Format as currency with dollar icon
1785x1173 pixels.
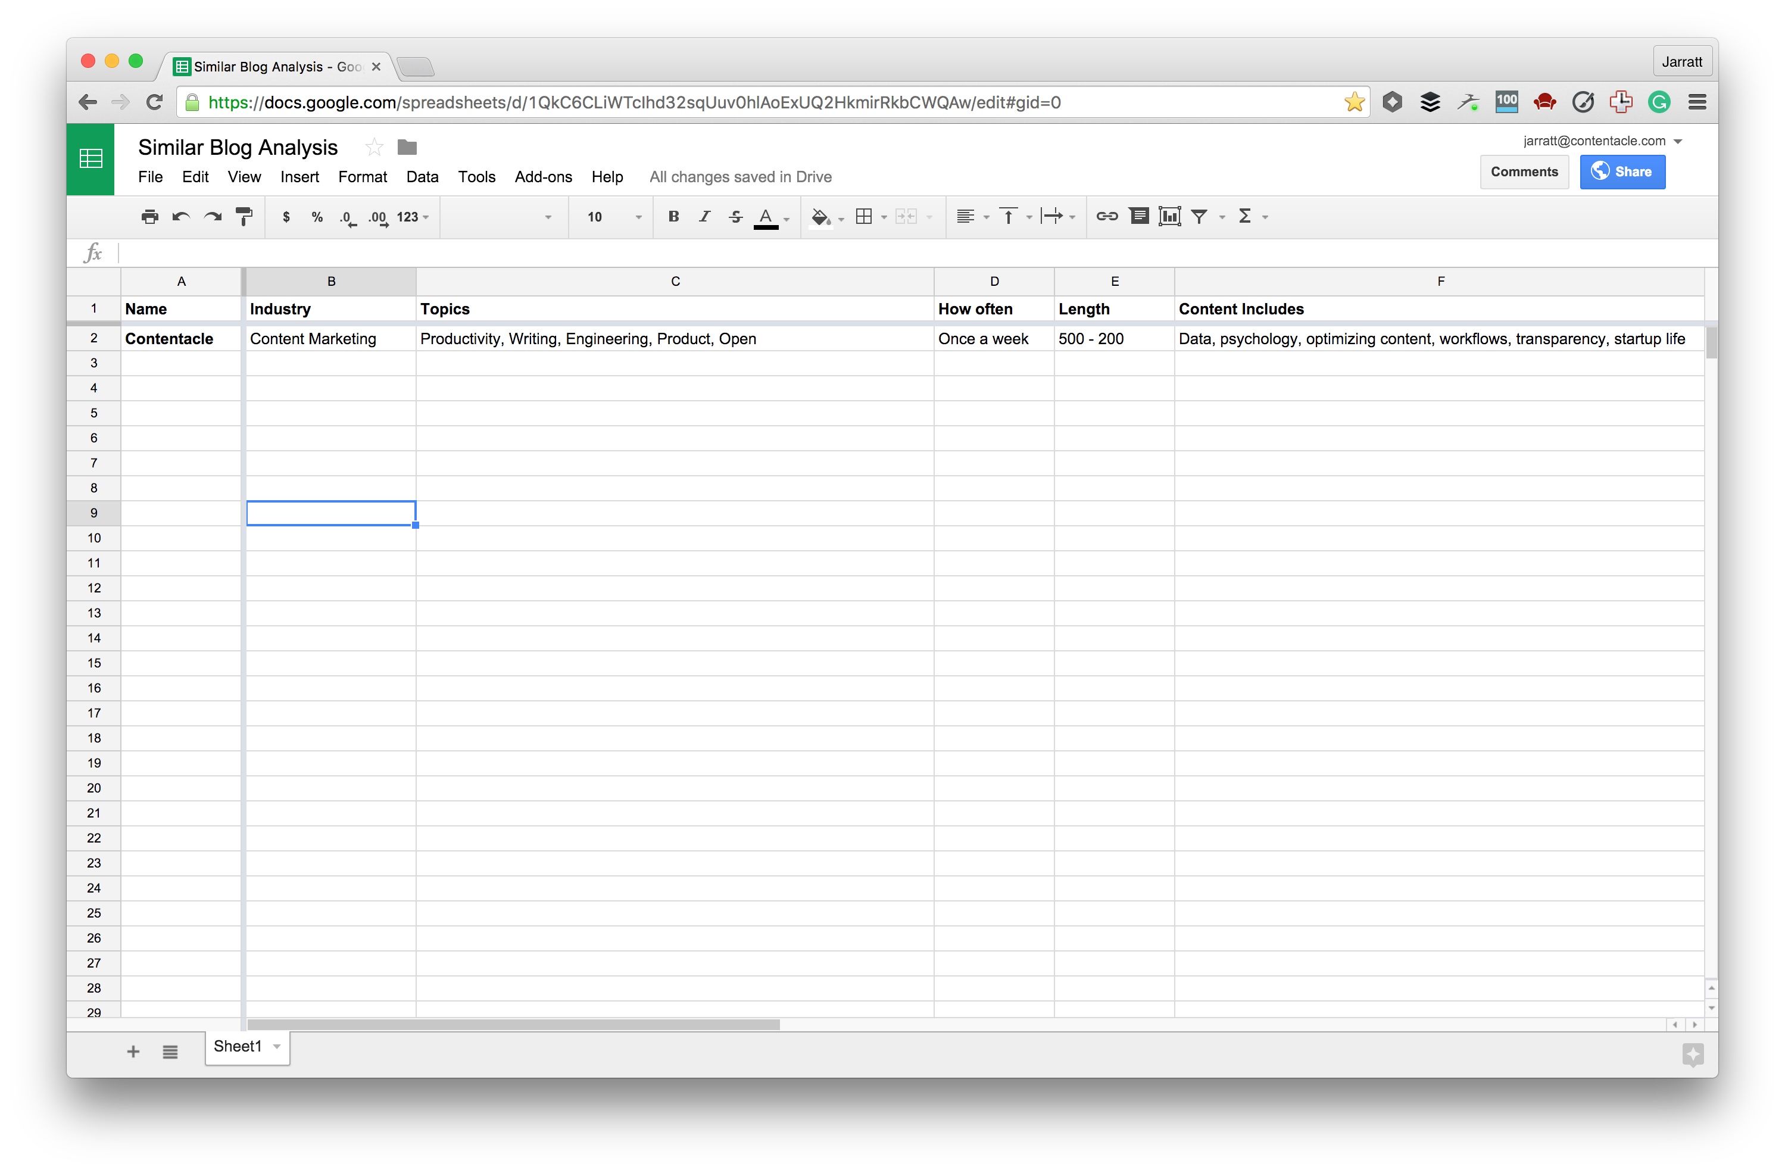pos(286,217)
